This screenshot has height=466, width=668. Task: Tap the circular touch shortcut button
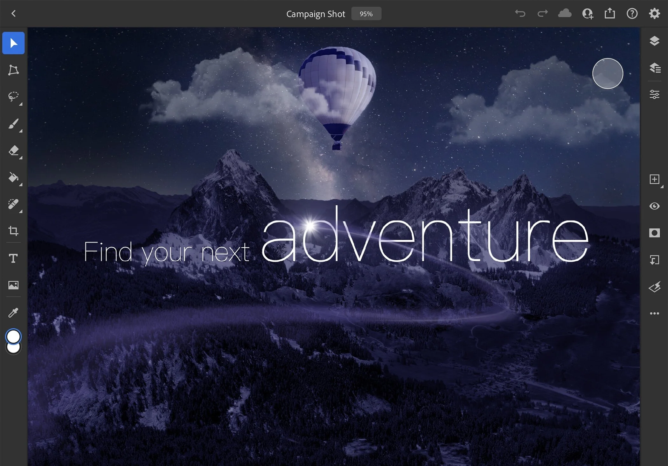click(607, 73)
